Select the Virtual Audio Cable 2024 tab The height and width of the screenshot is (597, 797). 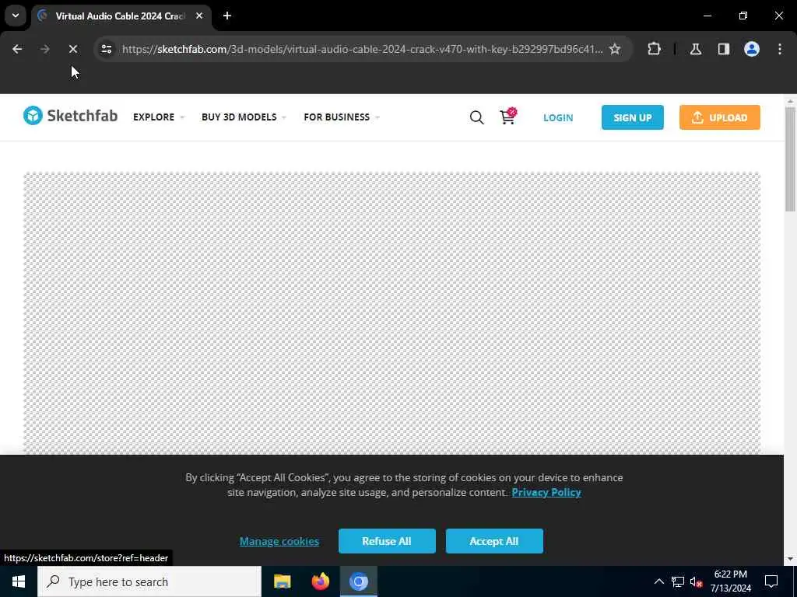click(x=121, y=16)
